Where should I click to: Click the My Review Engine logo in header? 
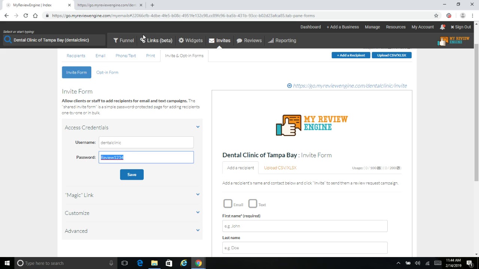454,40
